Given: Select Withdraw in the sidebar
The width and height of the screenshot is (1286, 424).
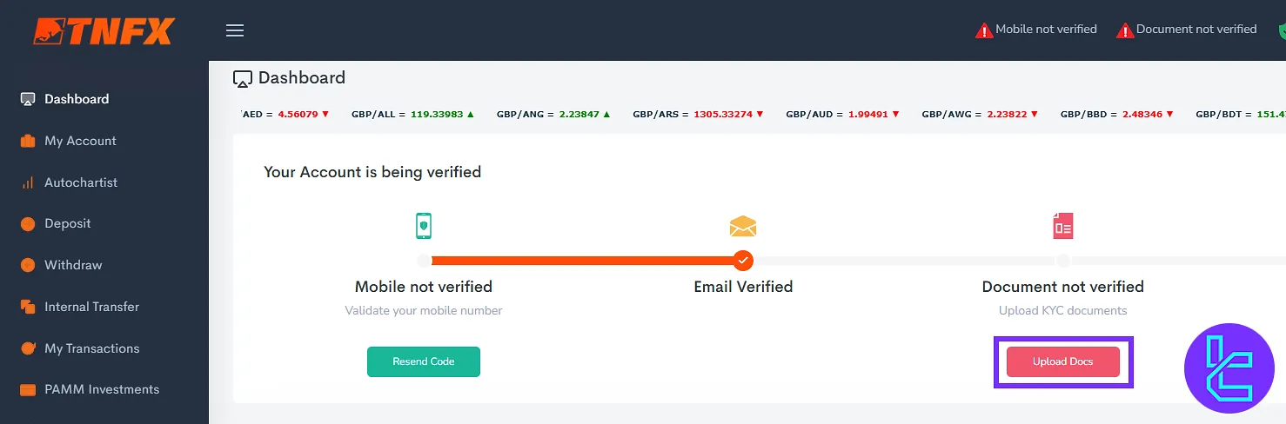Looking at the screenshot, I should (73, 265).
